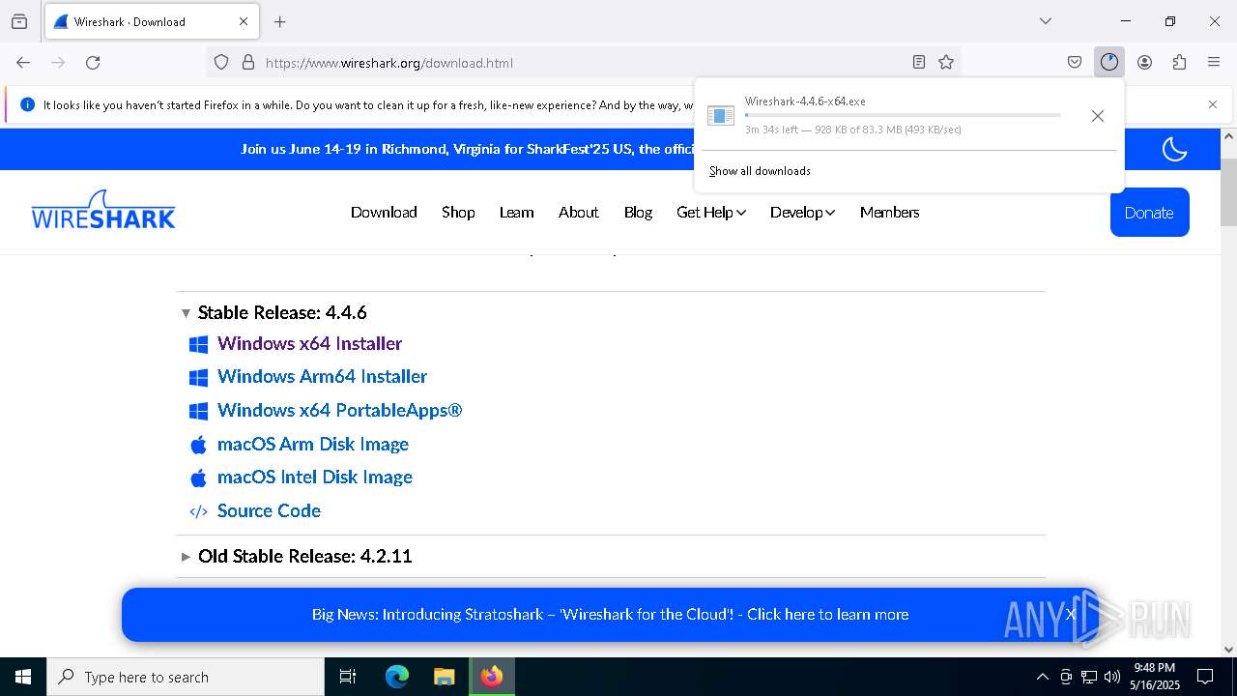Open Windows Start menu
1237x696 pixels.
click(23, 677)
